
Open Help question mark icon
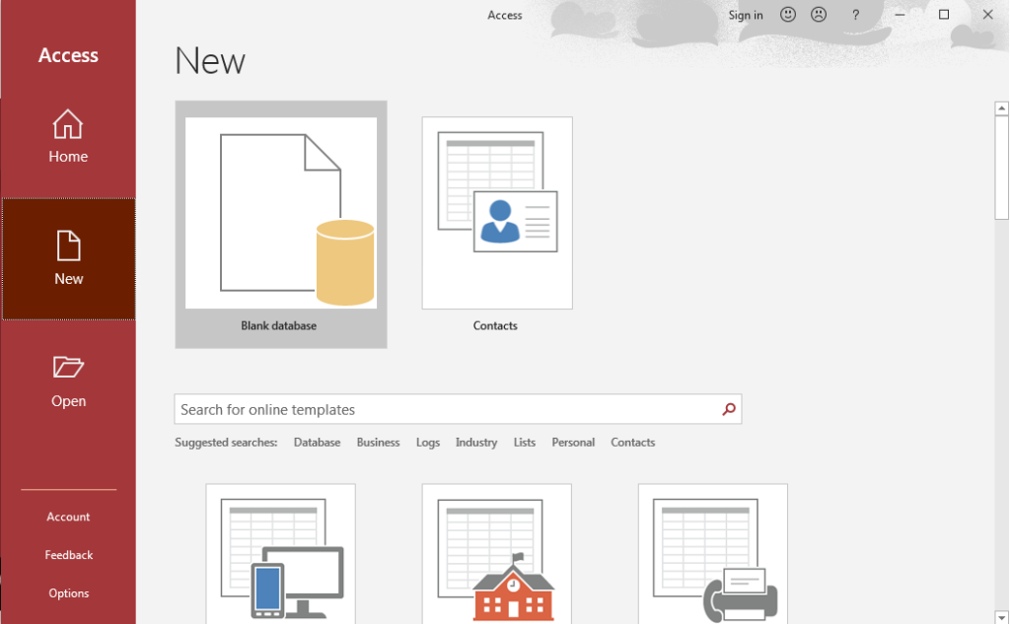pos(855,15)
